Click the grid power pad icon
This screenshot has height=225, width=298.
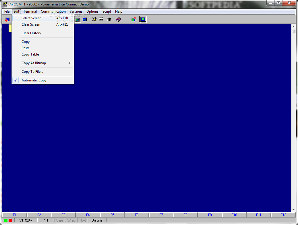coord(109,19)
